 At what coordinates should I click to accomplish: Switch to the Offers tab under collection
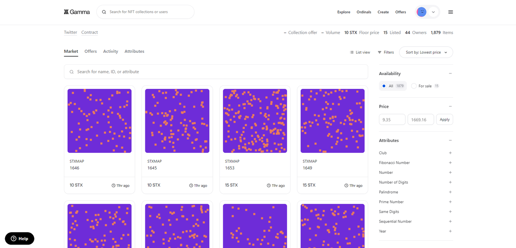[x=91, y=51]
